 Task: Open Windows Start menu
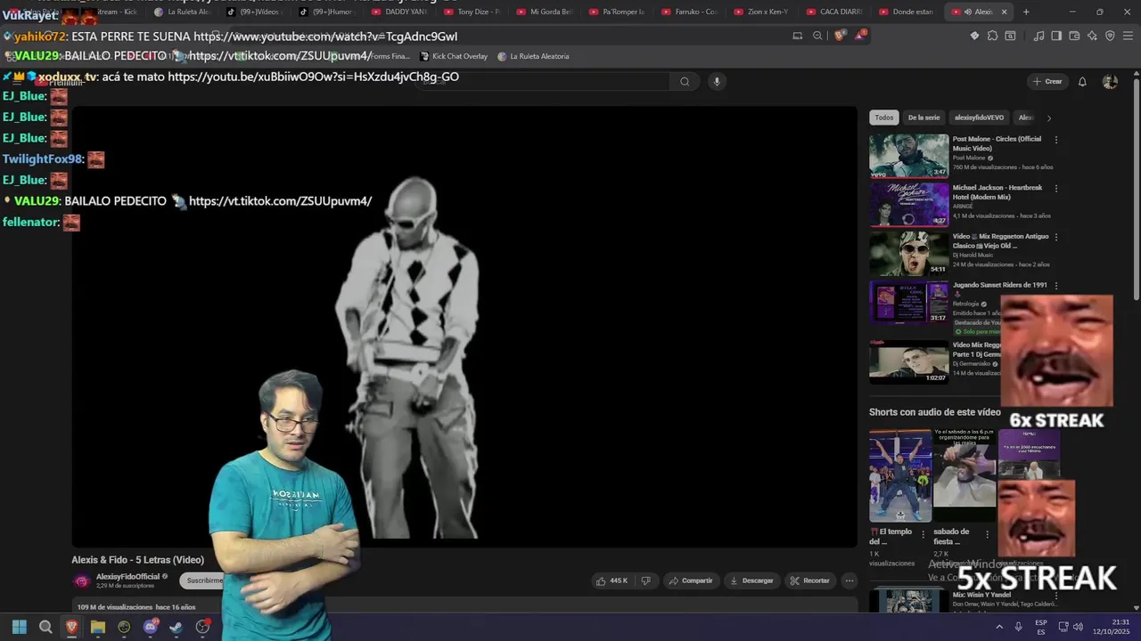[x=19, y=627]
